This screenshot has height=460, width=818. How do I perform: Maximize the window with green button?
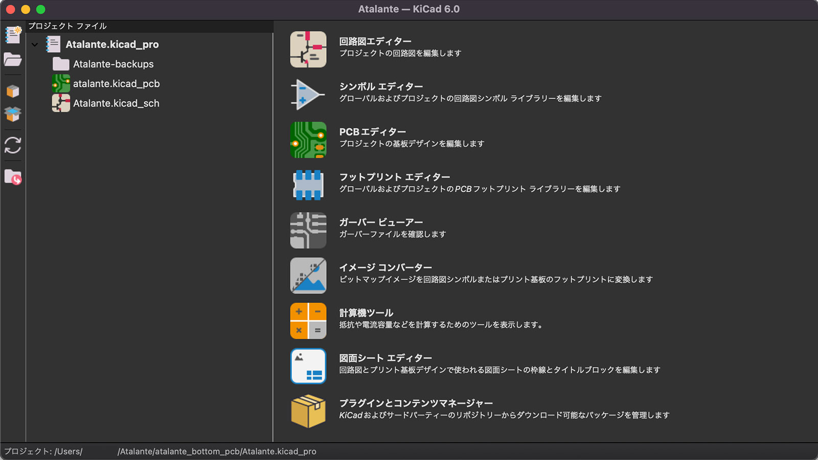41,9
